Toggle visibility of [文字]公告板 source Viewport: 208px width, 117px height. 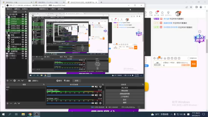[x=23, y=30]
